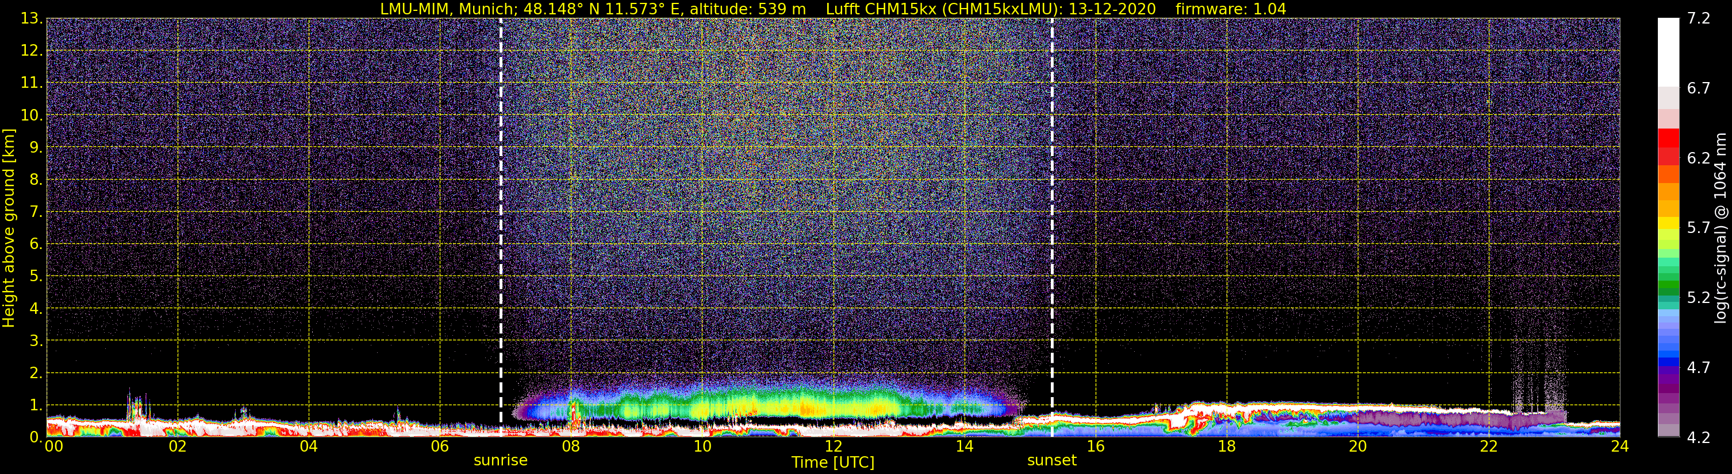This screenshot has width=1732, height=474.
Task: Click the time axis tick label '08'
Action: [x=571, y=446]
